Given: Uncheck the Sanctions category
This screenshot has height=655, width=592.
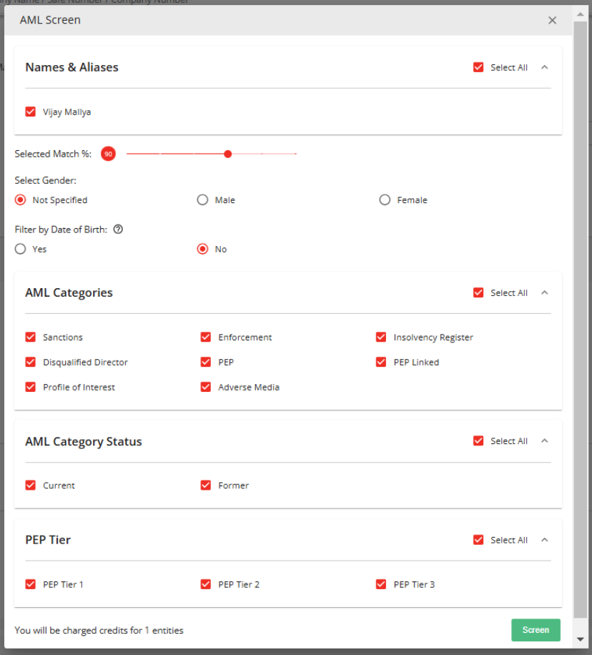Looking at the screenshot, I should (x=31, y=338).
